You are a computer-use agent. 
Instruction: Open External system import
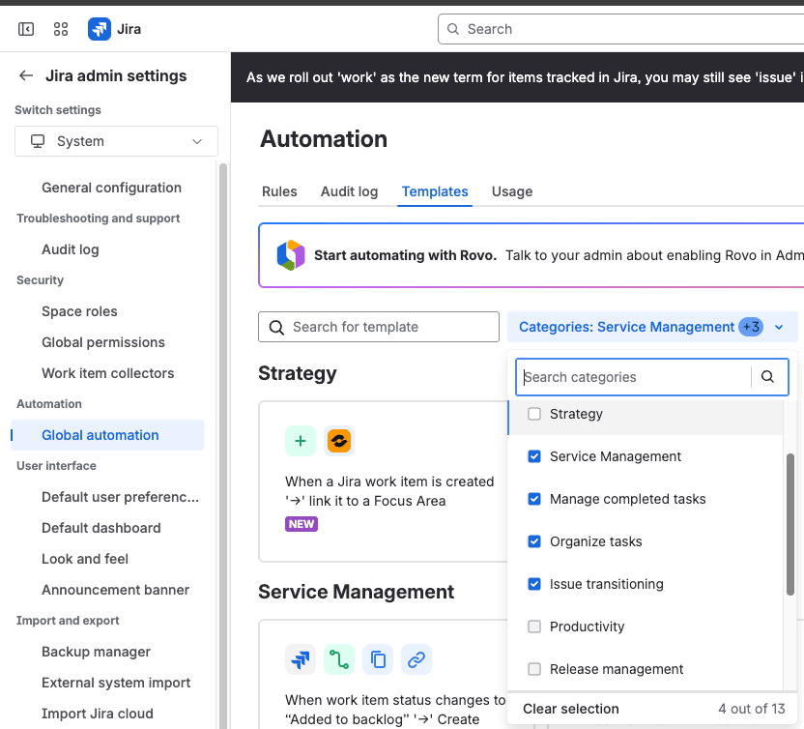tap(116, 683)
